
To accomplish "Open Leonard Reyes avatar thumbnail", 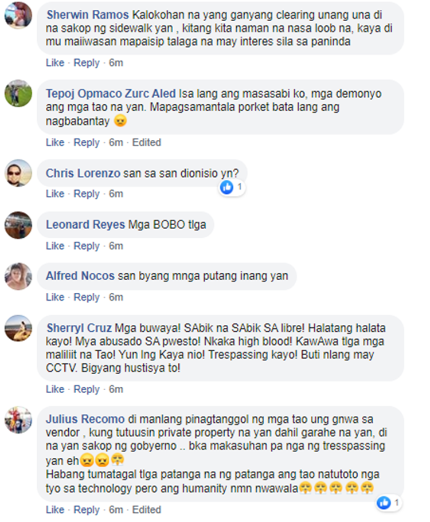I will pos(18,225).
